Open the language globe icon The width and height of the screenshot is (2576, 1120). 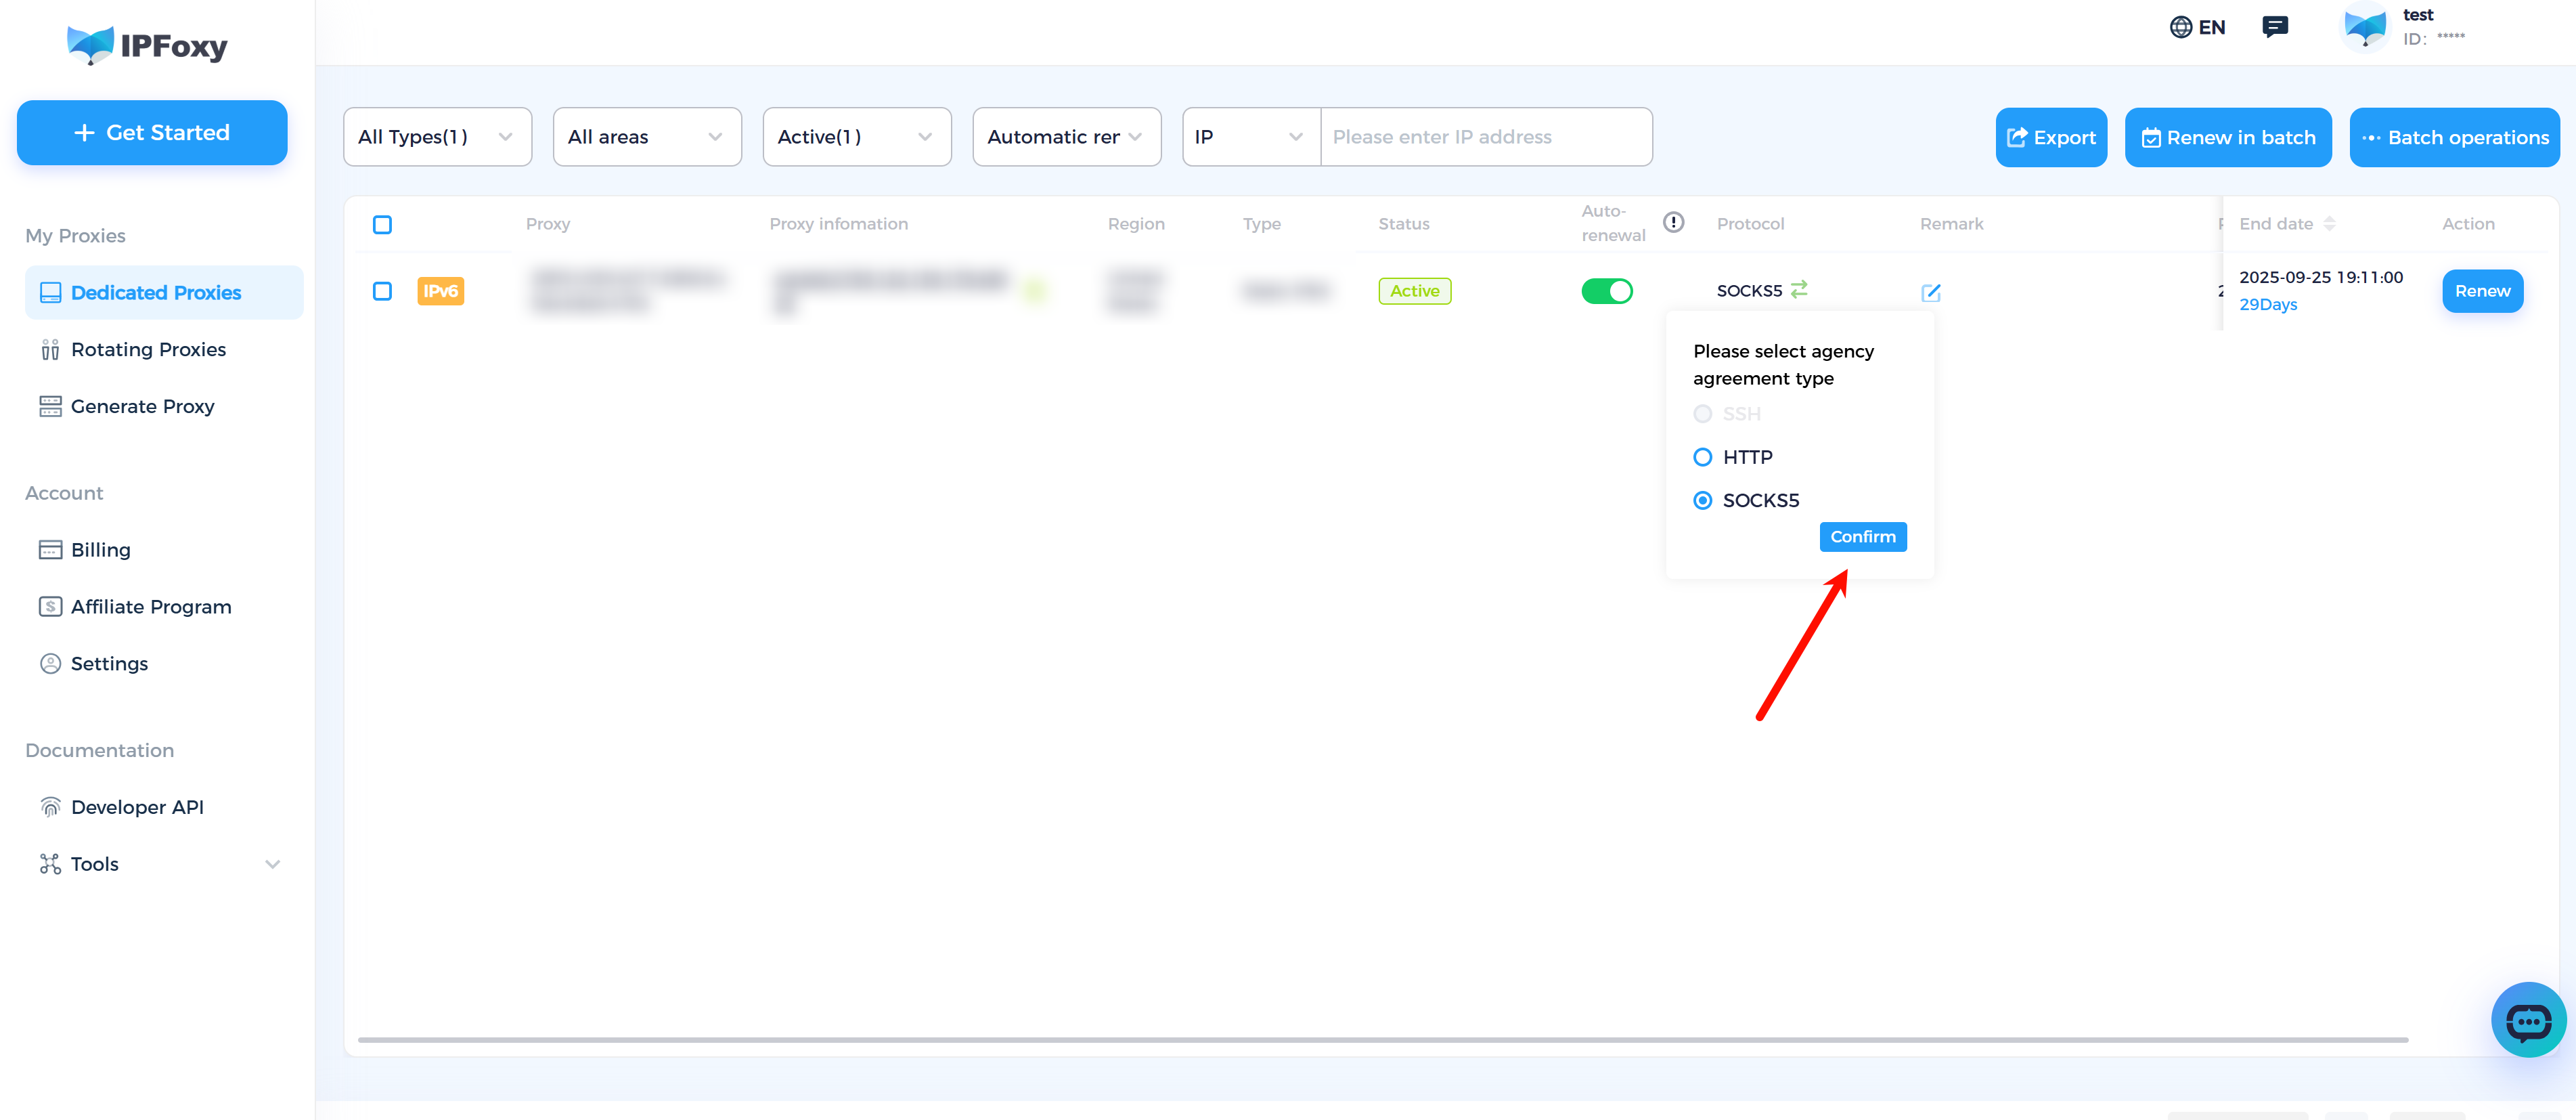click(2180, 27)
